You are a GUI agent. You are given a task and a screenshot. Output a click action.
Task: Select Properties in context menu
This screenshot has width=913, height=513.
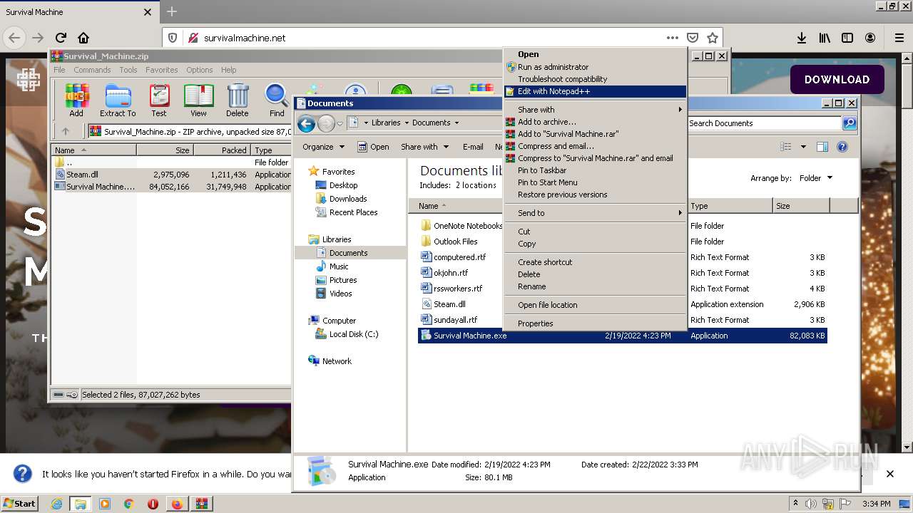pos(594,323)
